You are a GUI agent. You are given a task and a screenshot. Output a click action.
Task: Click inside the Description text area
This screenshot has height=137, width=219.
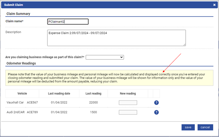117,38
